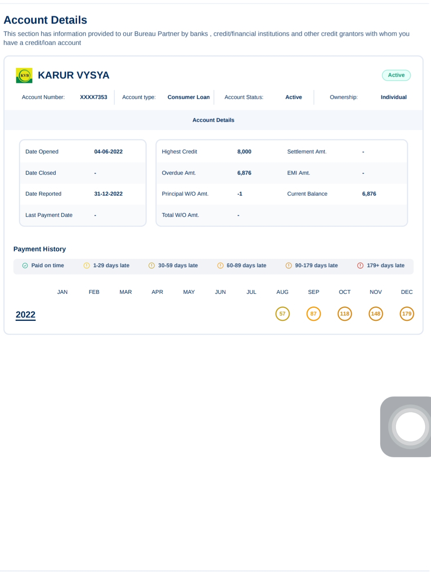Open the 2022 payment history year link
Viewport: 431px width, 577px height.
point(25,315)
